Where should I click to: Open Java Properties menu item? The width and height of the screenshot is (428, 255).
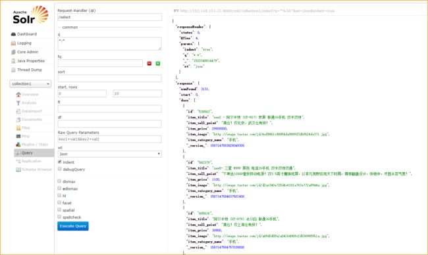coord(31,61)
